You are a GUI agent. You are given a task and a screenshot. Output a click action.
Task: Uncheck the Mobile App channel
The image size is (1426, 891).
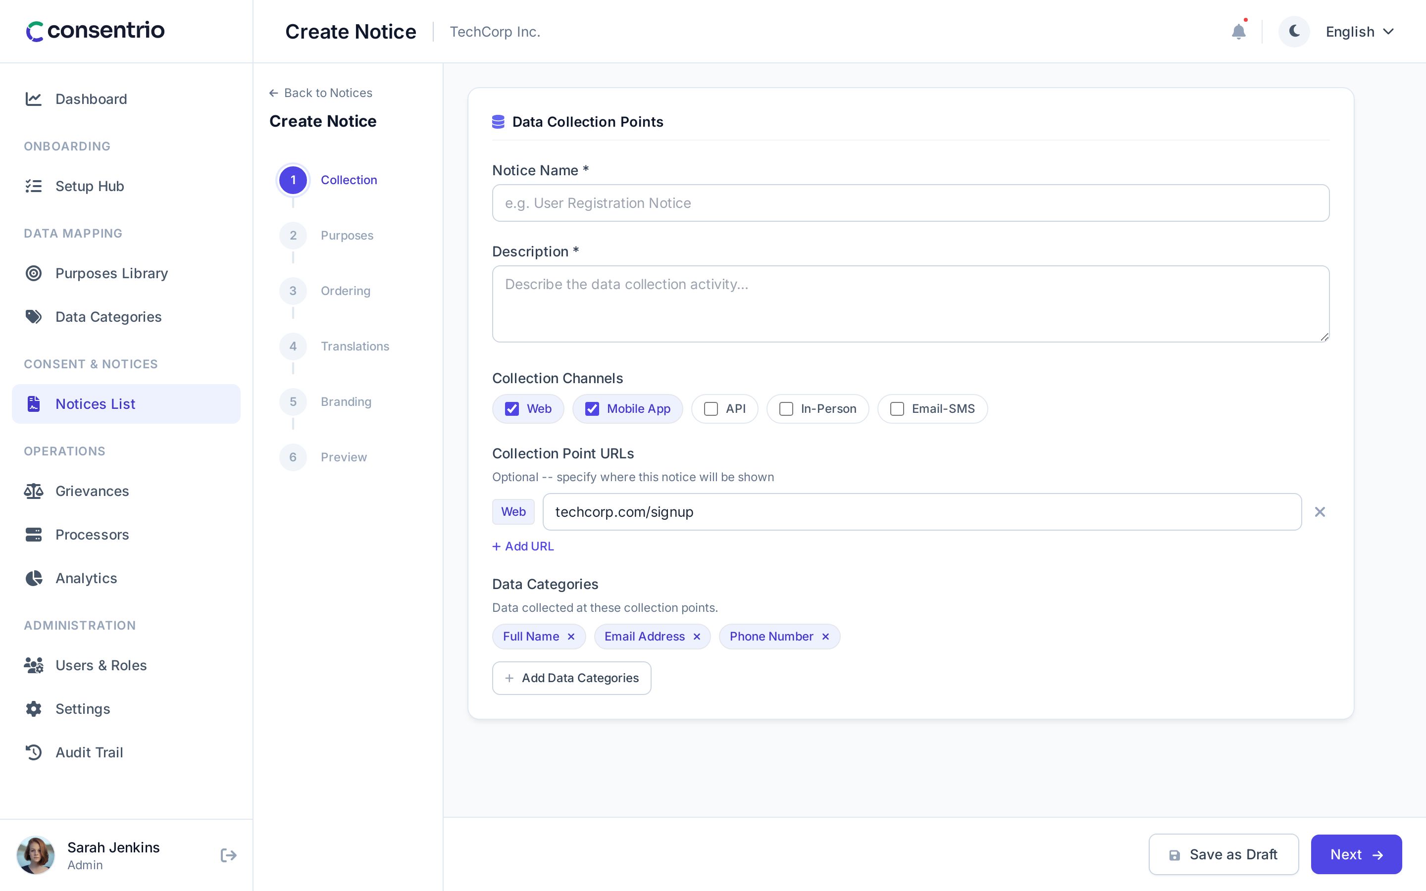[592, 409]
